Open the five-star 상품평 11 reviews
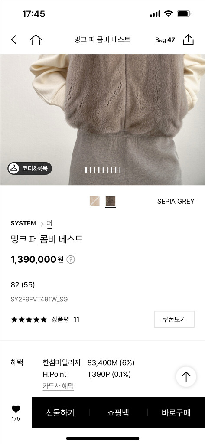 [45, 320]
